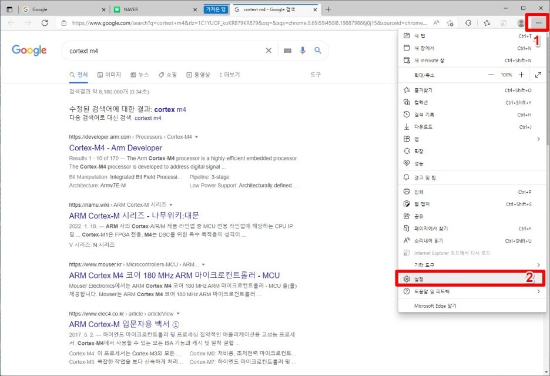Reload the page with the refresh icon

[45, 23]
